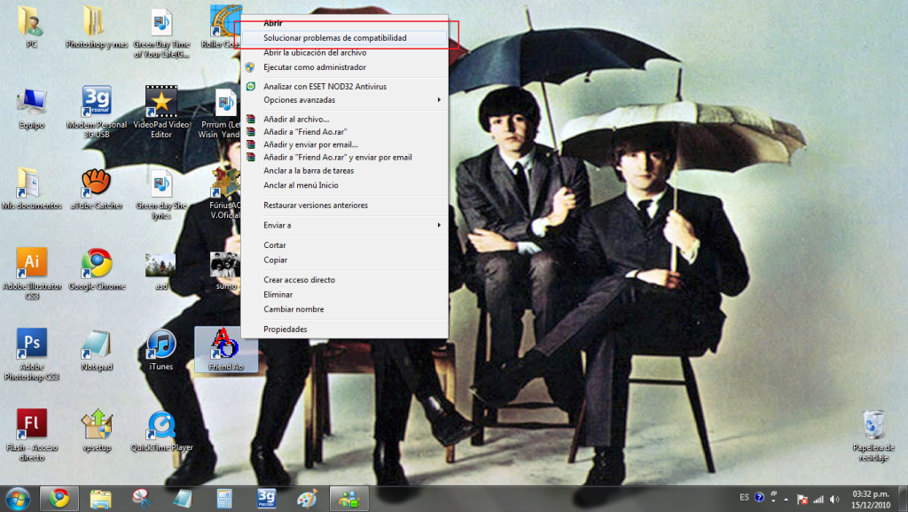Select Flash - Acceso directo shortcut
This screenshot has width=908, height=512.
(x=31, y=435)
